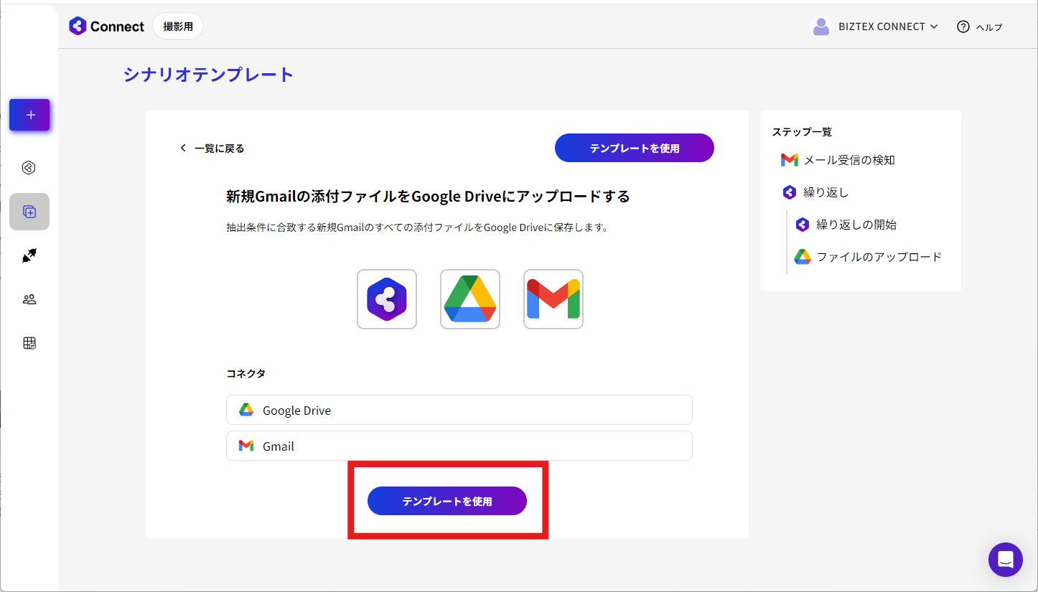Viewport: 1038px width, 592px height.
Task: Open the connectors plug sidebar icon
Action: tap(29, 255)
